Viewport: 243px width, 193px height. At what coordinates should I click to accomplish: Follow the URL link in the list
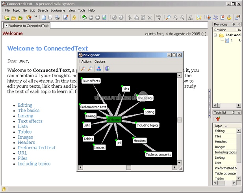[22, 153]
